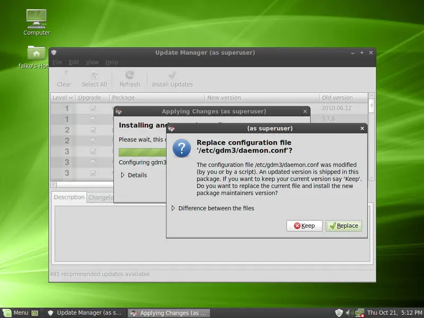The height and width of the screenshot is (318, 424).
Task: Toggle the upgrade checkbox in the fifth row
Action: pos(93,152)
